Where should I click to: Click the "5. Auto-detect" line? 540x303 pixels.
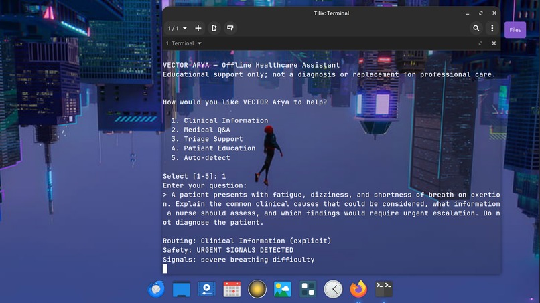pyautogui.click(x=201, y=158)
